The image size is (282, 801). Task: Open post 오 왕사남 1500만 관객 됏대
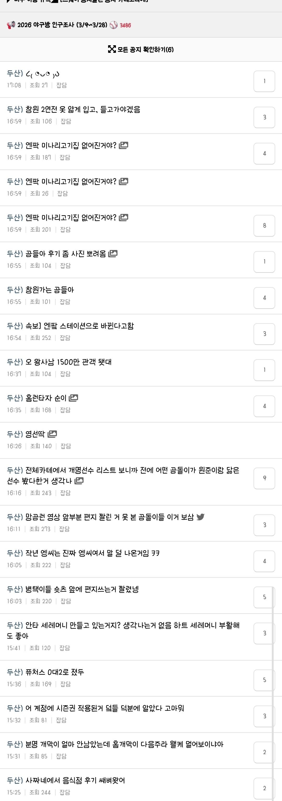coord(68,362)
